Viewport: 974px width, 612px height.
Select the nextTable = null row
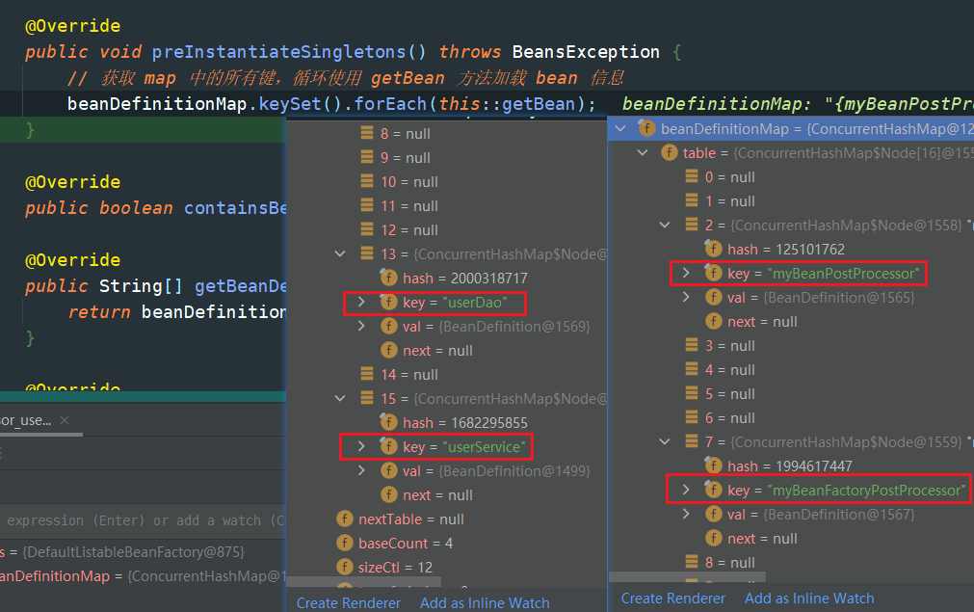[410, 519]
